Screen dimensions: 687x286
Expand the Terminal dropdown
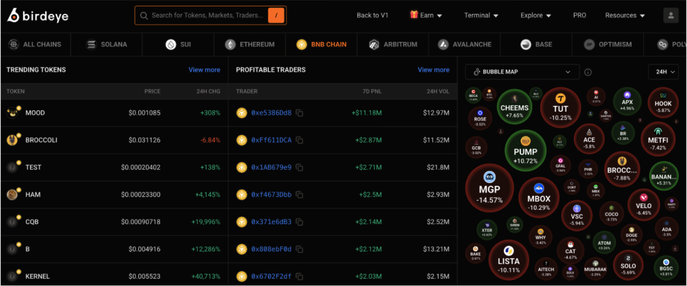(x=481, y=15)
